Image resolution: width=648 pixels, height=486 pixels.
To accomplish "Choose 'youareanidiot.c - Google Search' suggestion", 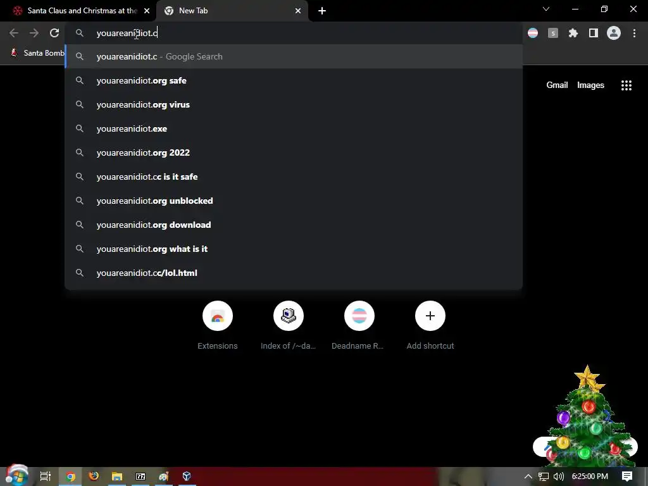I will [x=294, y=56].
